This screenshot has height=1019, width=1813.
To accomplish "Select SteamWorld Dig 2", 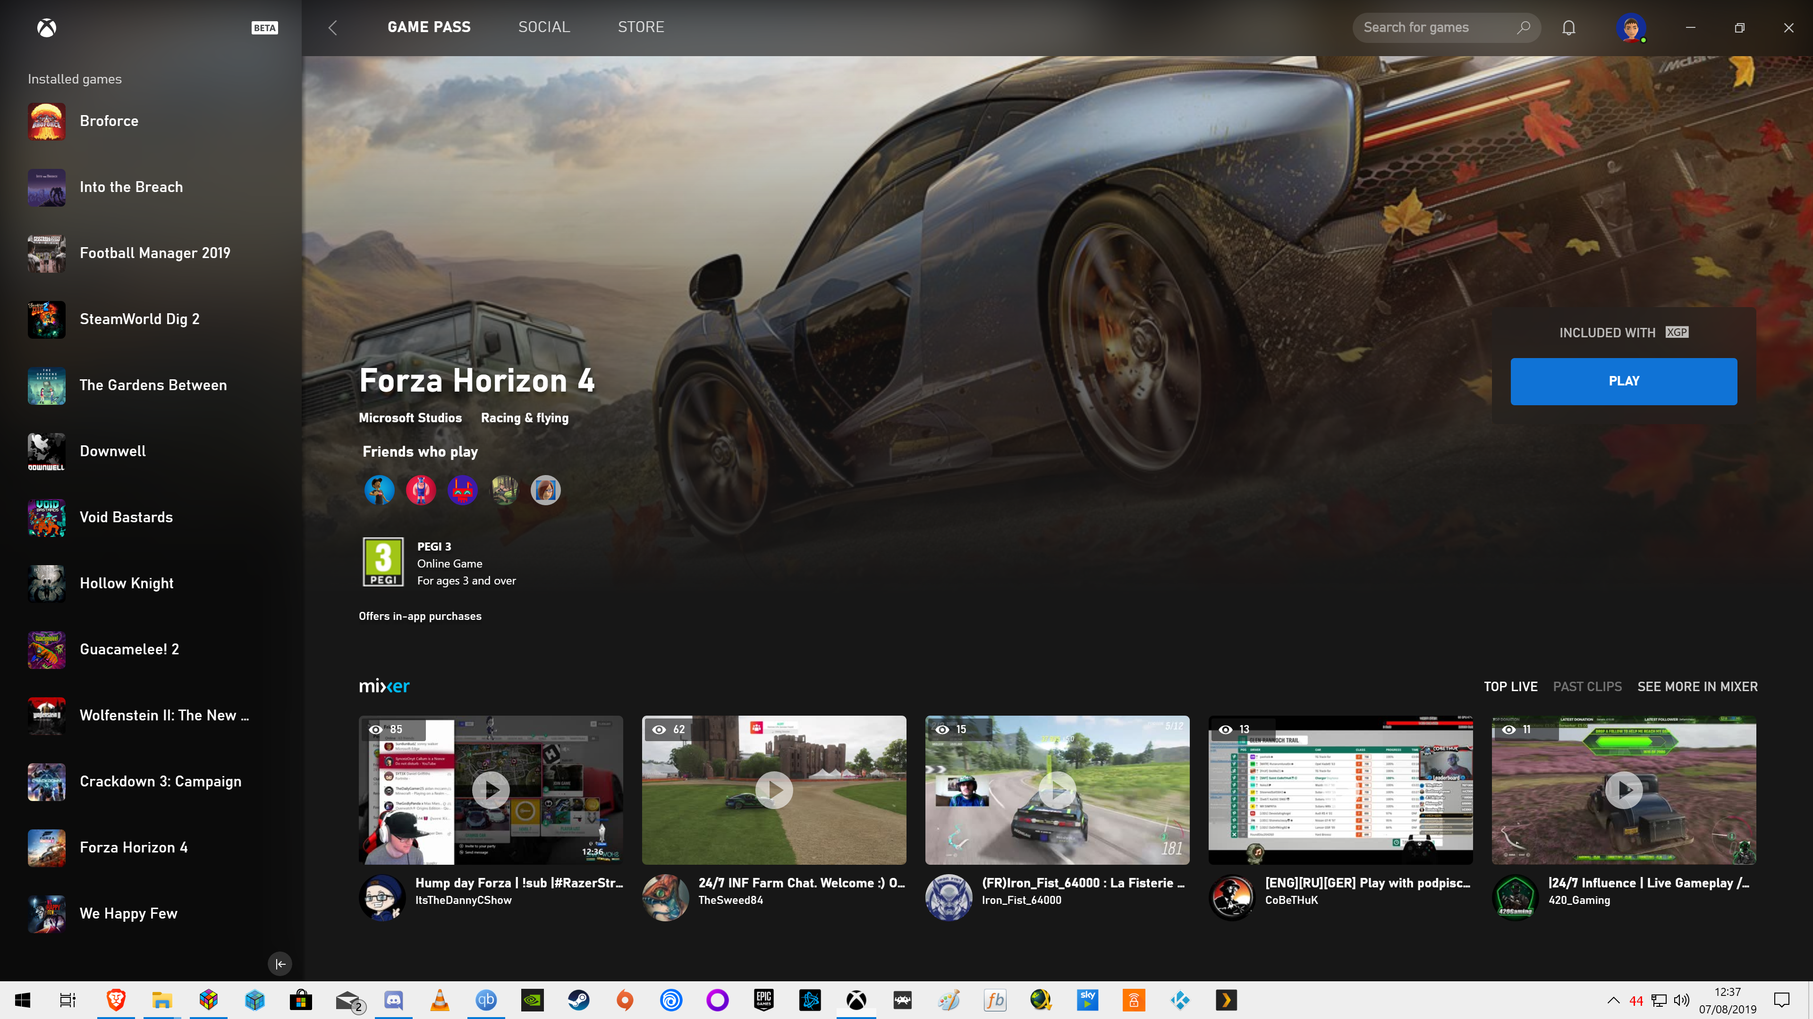I will [x=151, y=319].
